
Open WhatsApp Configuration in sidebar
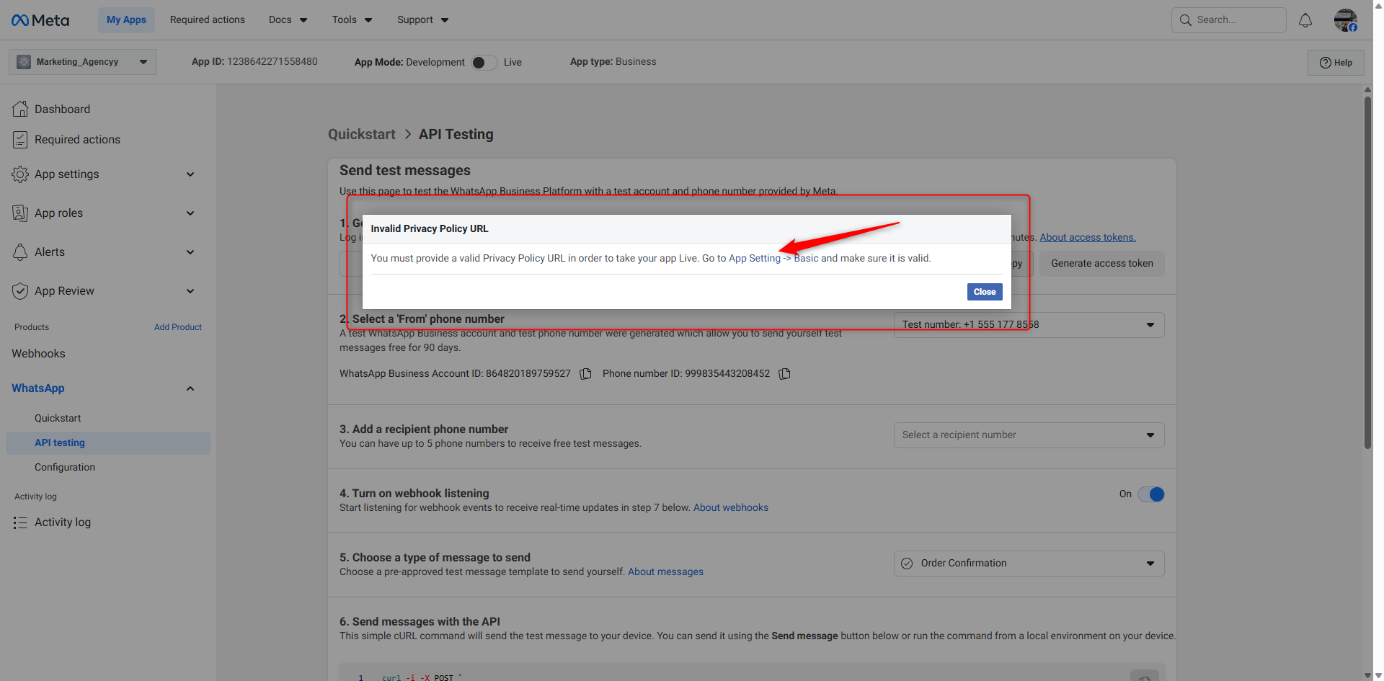[x=65, y=468]
